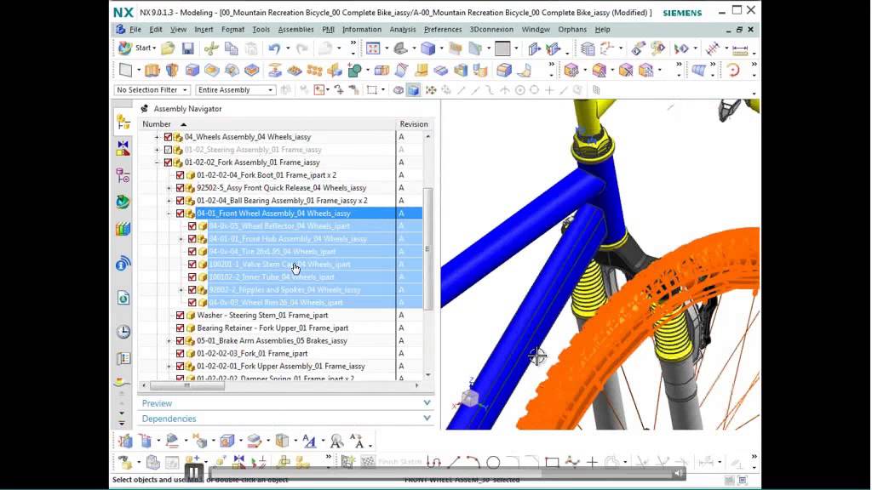Collapse the 01-02-02_Fork Assembly tree node
Image resolution: width=872 pixels, height=490 pixels.
pos(157,162)
